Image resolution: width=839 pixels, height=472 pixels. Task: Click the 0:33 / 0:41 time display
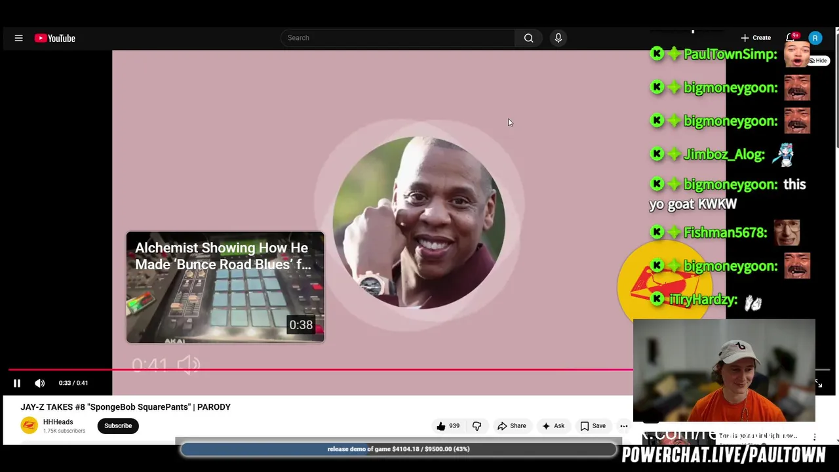73,383
